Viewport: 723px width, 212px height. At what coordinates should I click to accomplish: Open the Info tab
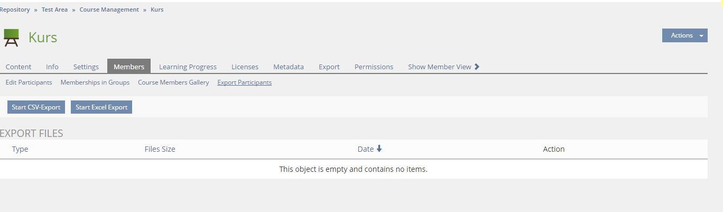click(52, 67)
